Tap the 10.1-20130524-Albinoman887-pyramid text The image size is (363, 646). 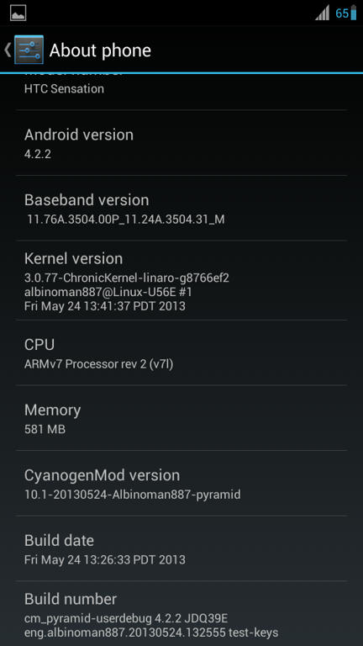tap(132, 495)
